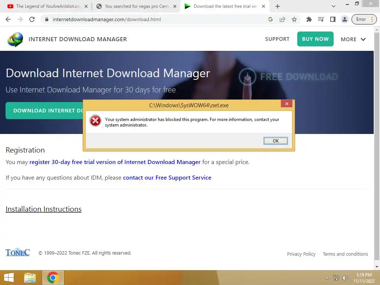Close the YouAreAnIdiot tab
This screenshot has width=380, height=285.
tap(86, 6)
